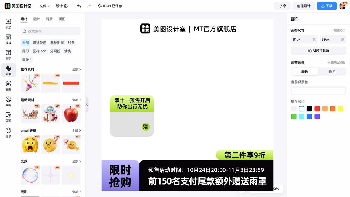
Task: Select the 基础形状 filter chip
Action: coord(57,43)
